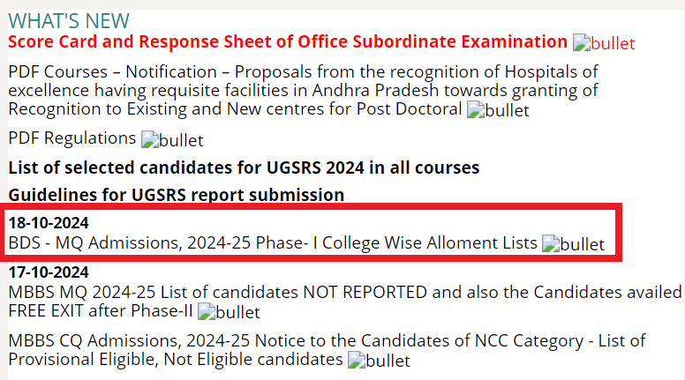Click bullet icon after College Wise Alloment Lists
Screen dimensions: 685x380
(573, 244)
